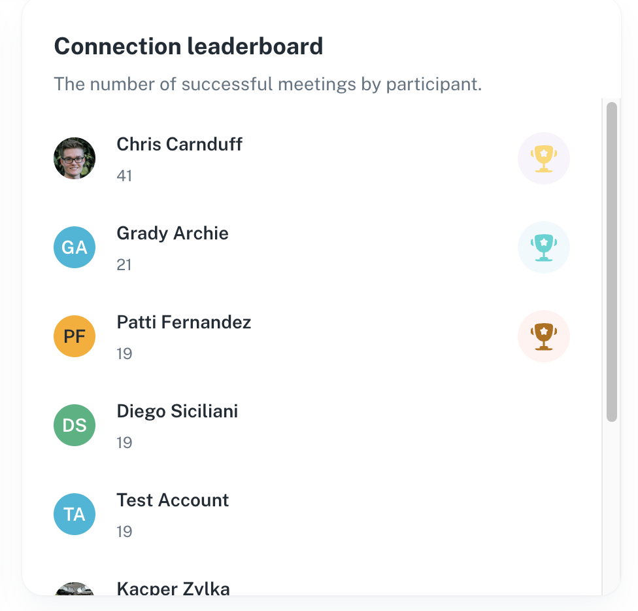Click the leaderboard description subtitle text

tap(267, 84)
